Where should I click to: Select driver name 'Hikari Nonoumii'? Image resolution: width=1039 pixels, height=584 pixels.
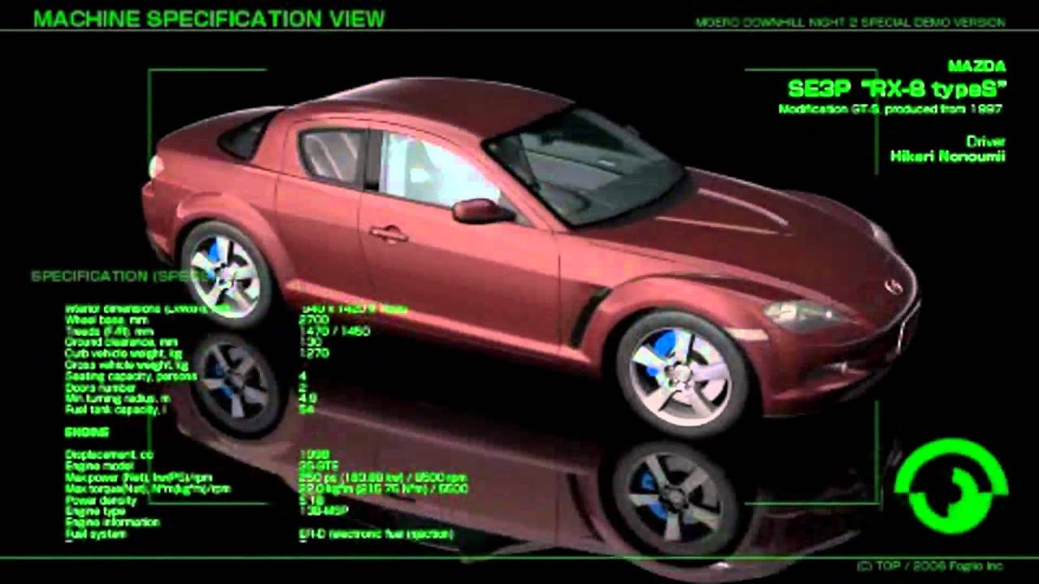coord(947,156)
